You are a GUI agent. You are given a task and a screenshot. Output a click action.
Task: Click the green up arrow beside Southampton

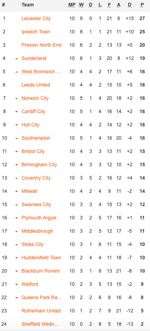(17, 138)
